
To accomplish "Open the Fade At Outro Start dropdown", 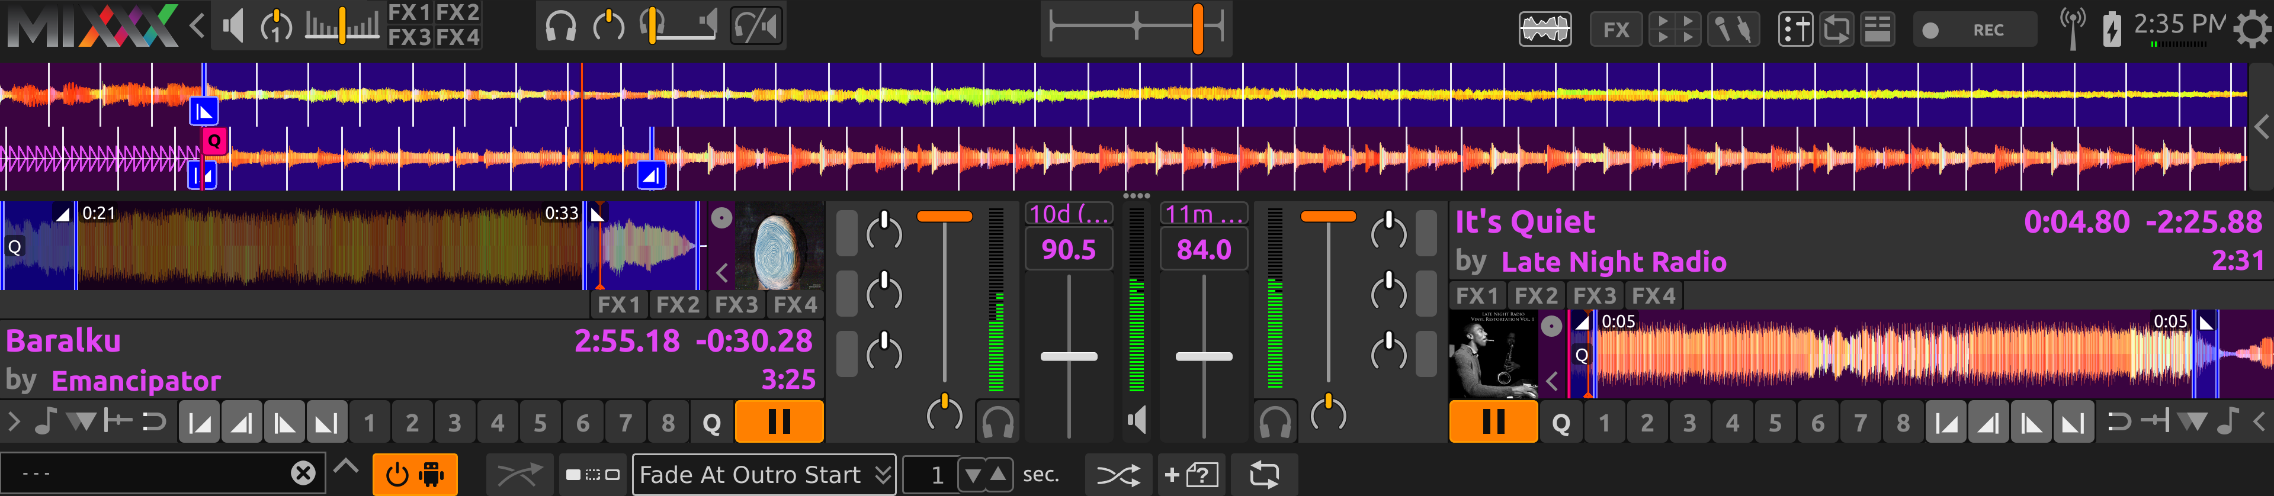I will 764,476.
